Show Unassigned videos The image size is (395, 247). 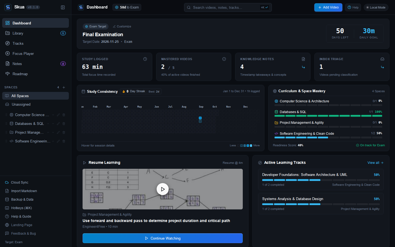click(x=35, y=104)
